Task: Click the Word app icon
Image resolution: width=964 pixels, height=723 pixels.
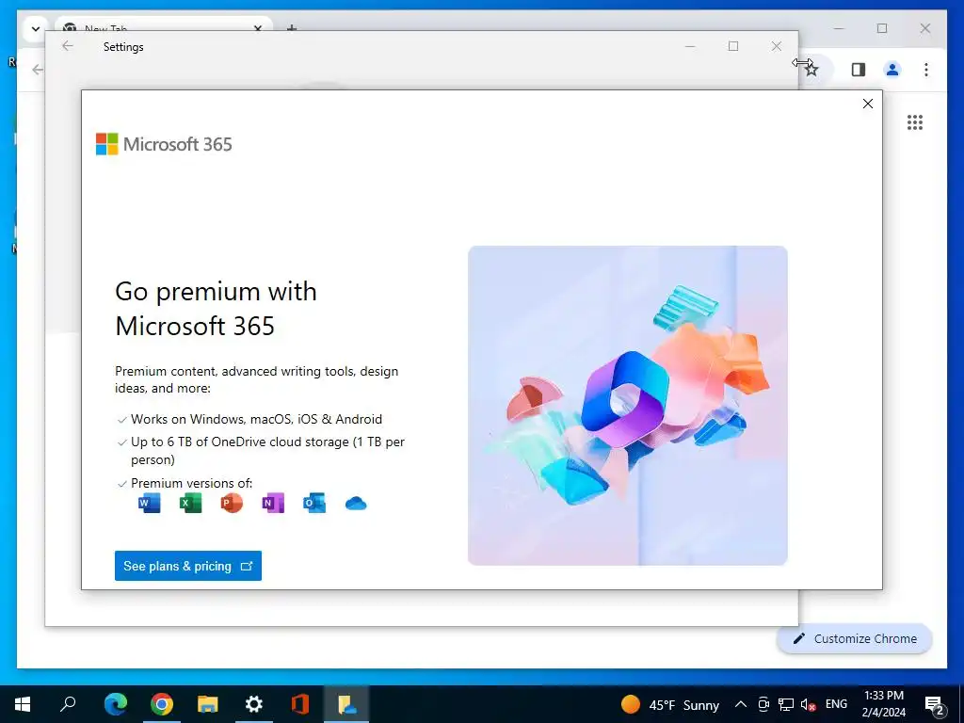Action: (150, 503)
